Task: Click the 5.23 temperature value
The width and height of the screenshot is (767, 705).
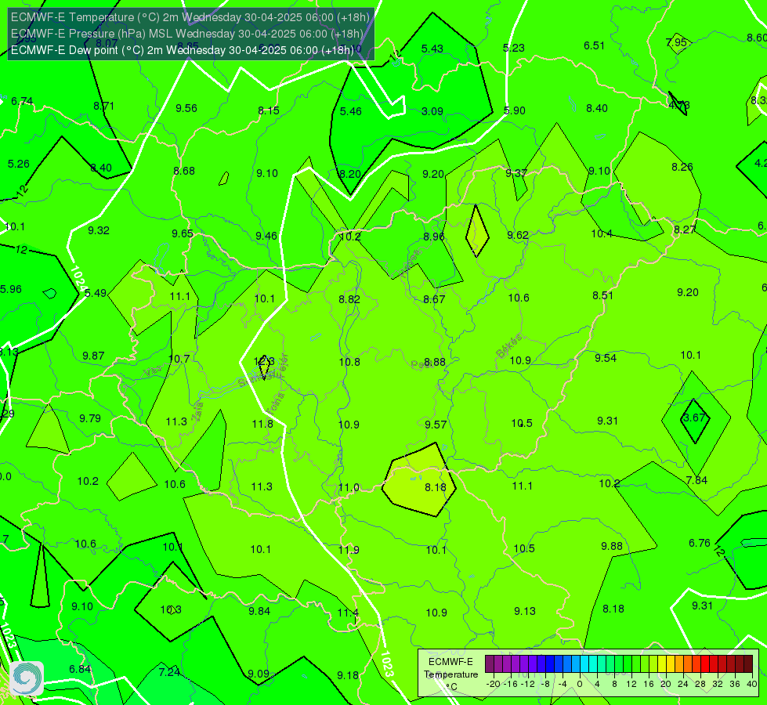Action: (514, 48)
